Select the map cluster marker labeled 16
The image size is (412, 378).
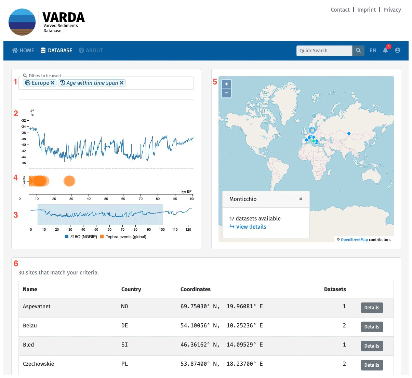pyautogui.click(x=312, y=130)
